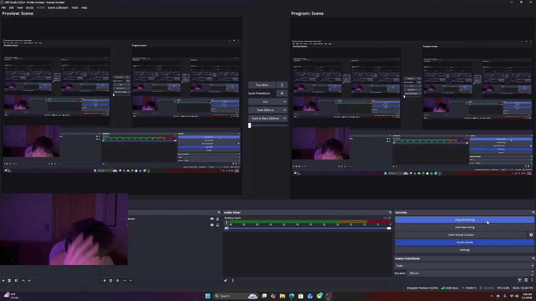Open the Desktop Audio three-dot options
Viewport: 536px width, 301px height.
click(x=227, y=223)
